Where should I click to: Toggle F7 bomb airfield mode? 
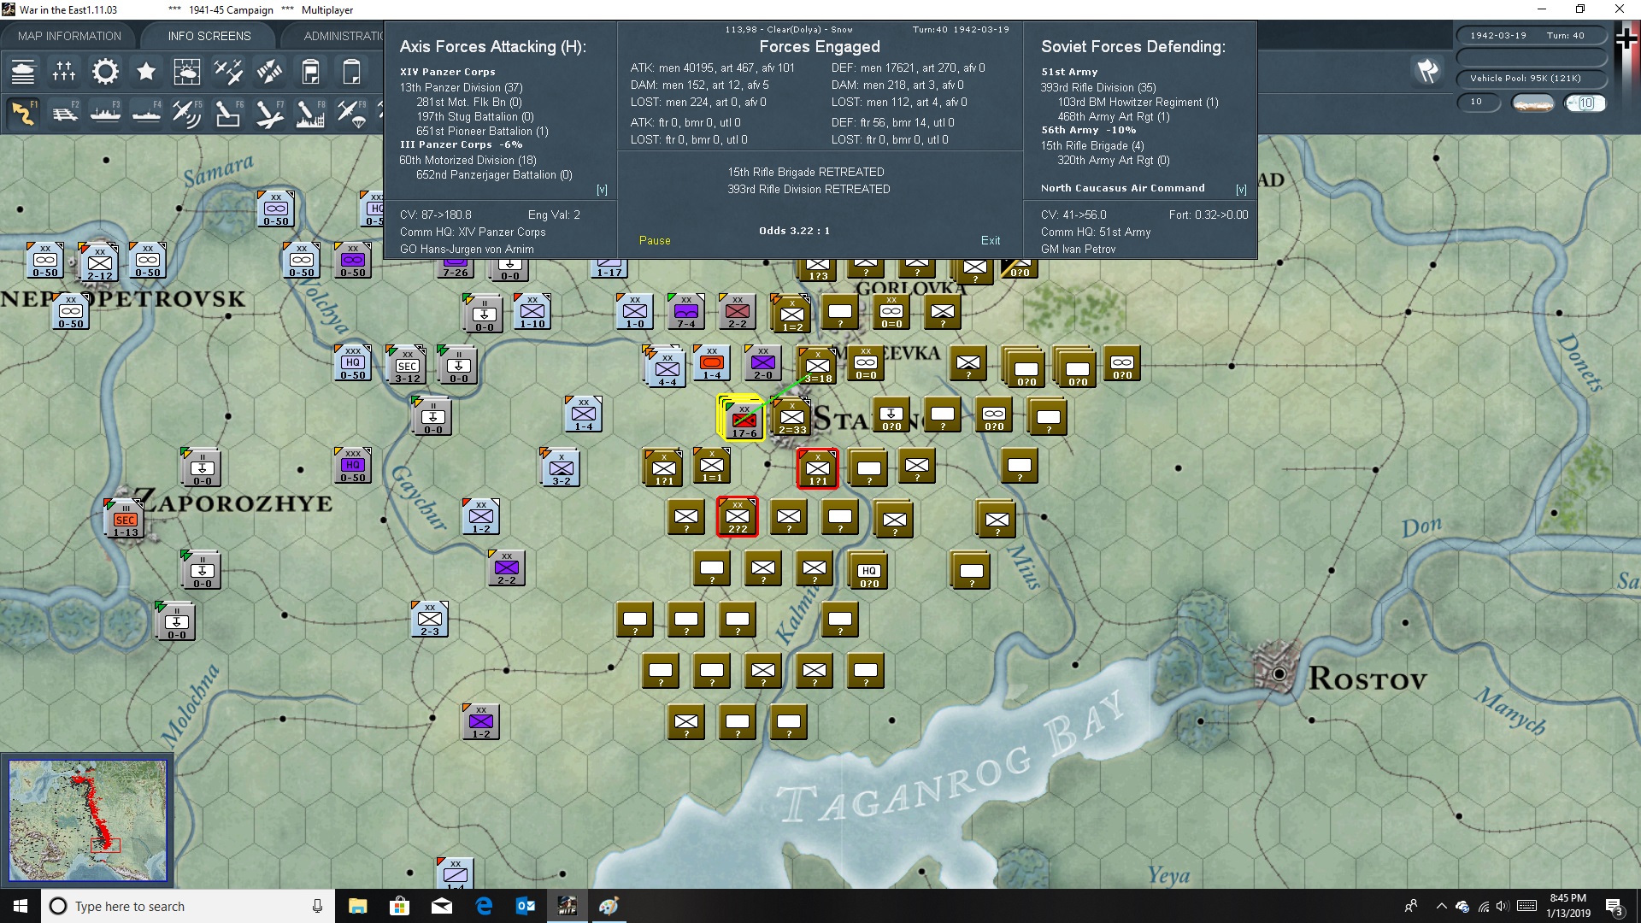(269, 113)
